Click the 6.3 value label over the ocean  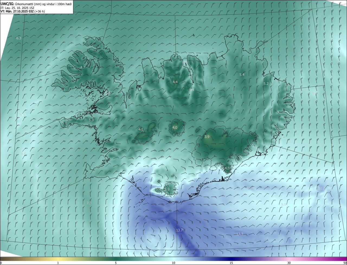click(19, 38)
